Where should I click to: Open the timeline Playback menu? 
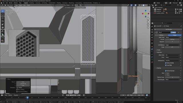16,95
